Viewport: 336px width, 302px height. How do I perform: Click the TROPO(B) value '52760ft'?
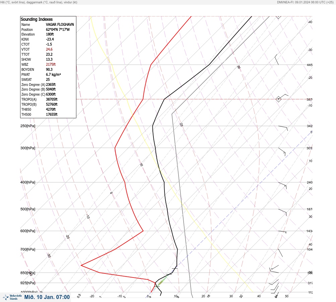(52, 105)
